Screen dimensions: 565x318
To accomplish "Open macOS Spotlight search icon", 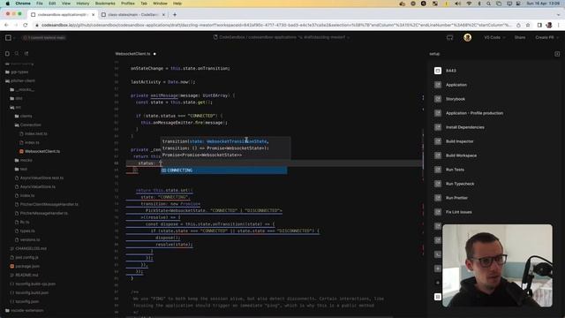I will [488, 4].
